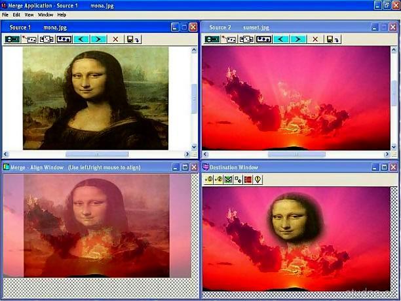
Task: Click the black-framed dots icon in Source 2 toolbar
Action: [263, 39]
